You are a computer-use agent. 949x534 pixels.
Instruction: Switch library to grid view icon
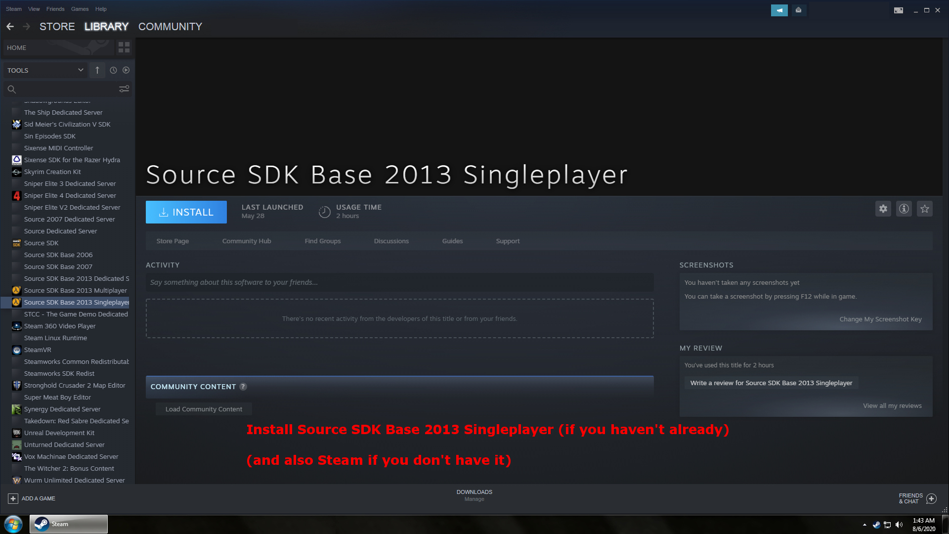pos(124,47)
